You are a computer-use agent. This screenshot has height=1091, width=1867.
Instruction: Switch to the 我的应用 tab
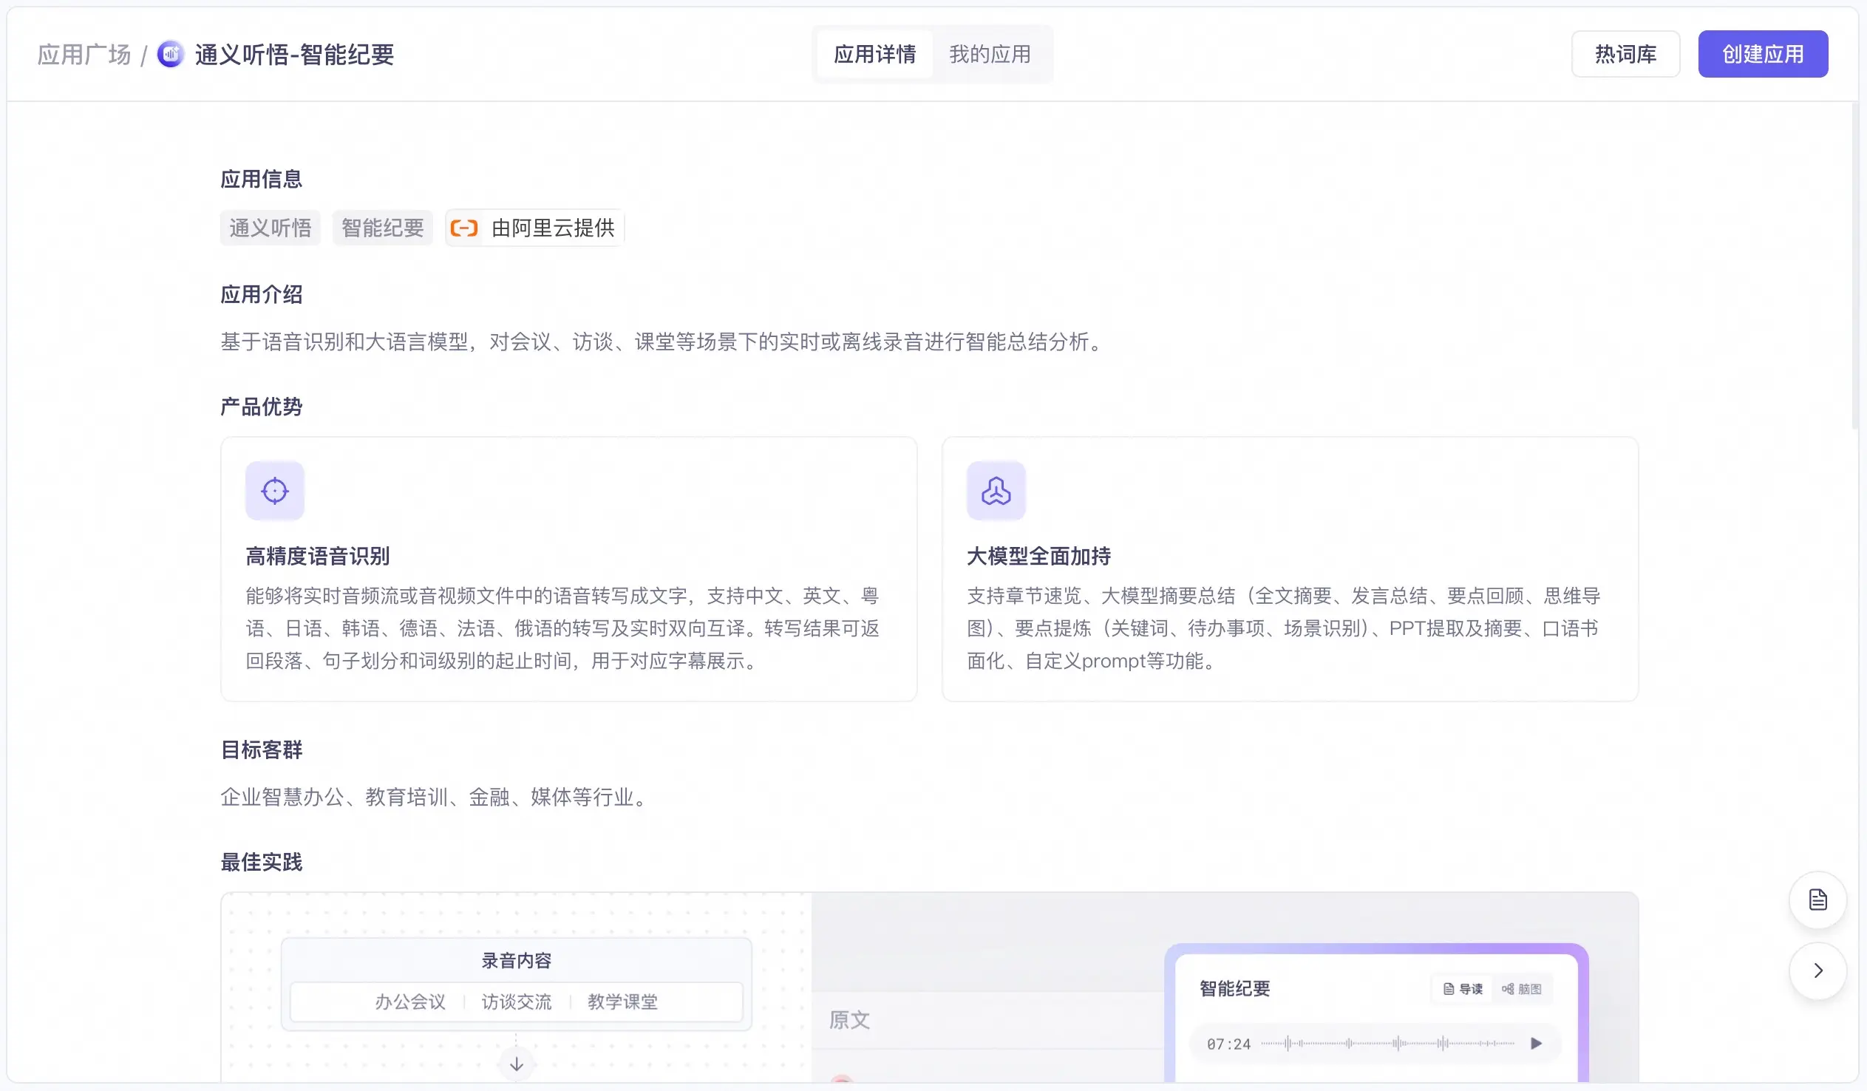tap(990, 54)
